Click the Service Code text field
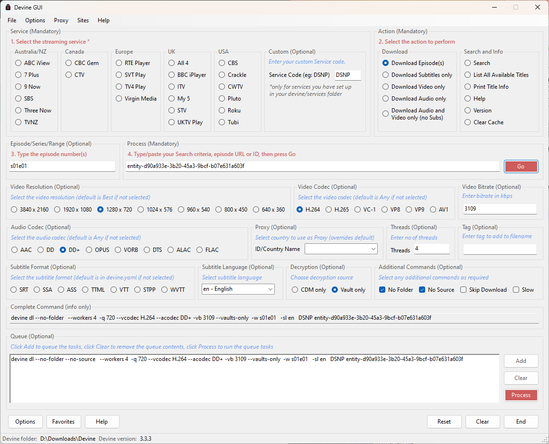 347,75
